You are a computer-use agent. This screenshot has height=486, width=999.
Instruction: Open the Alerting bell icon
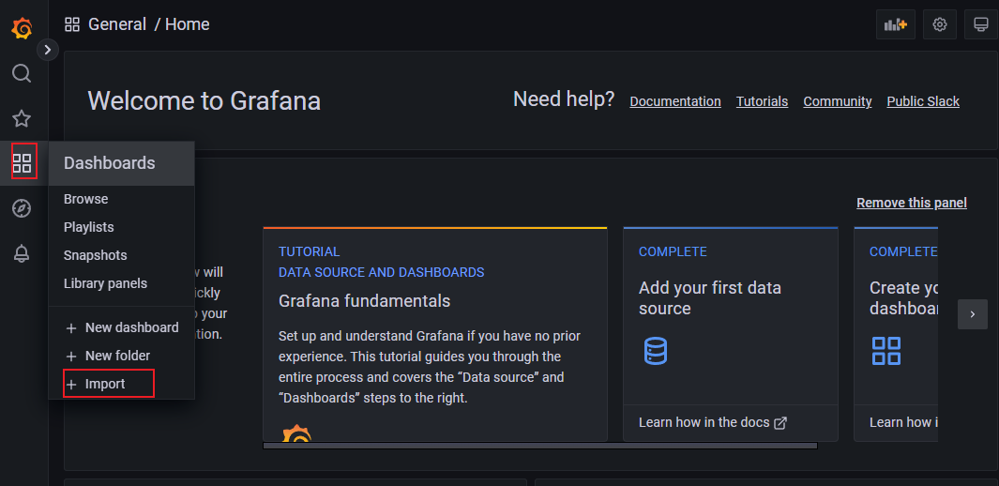pos(22,253)
